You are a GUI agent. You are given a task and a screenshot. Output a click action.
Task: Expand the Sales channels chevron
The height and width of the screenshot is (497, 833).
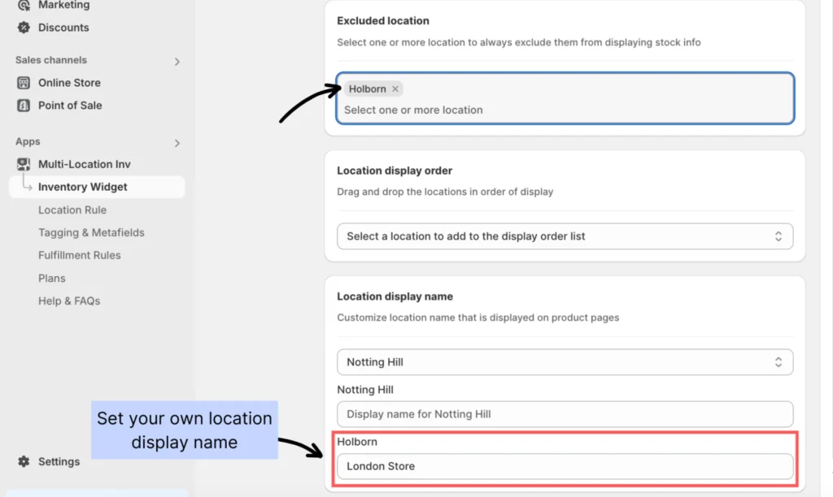point(177,62)
